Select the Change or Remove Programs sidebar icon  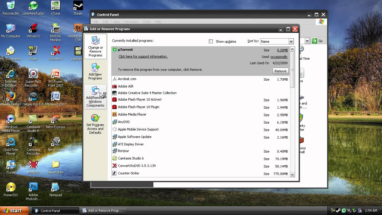tap(95, 46)
